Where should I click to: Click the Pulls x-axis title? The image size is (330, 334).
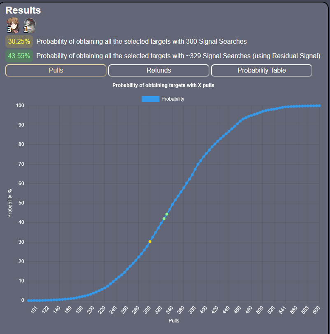pyautogui.click(x=174, y=320)
